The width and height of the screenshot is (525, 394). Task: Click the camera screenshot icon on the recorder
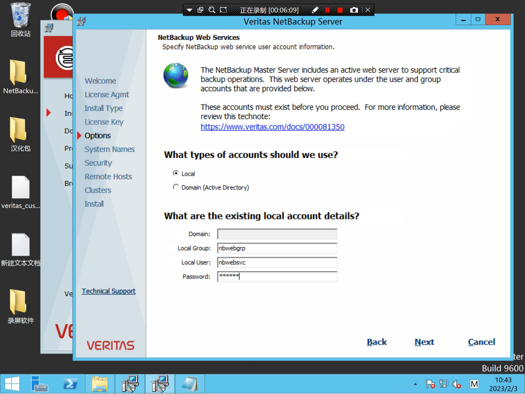click(354, 10)
